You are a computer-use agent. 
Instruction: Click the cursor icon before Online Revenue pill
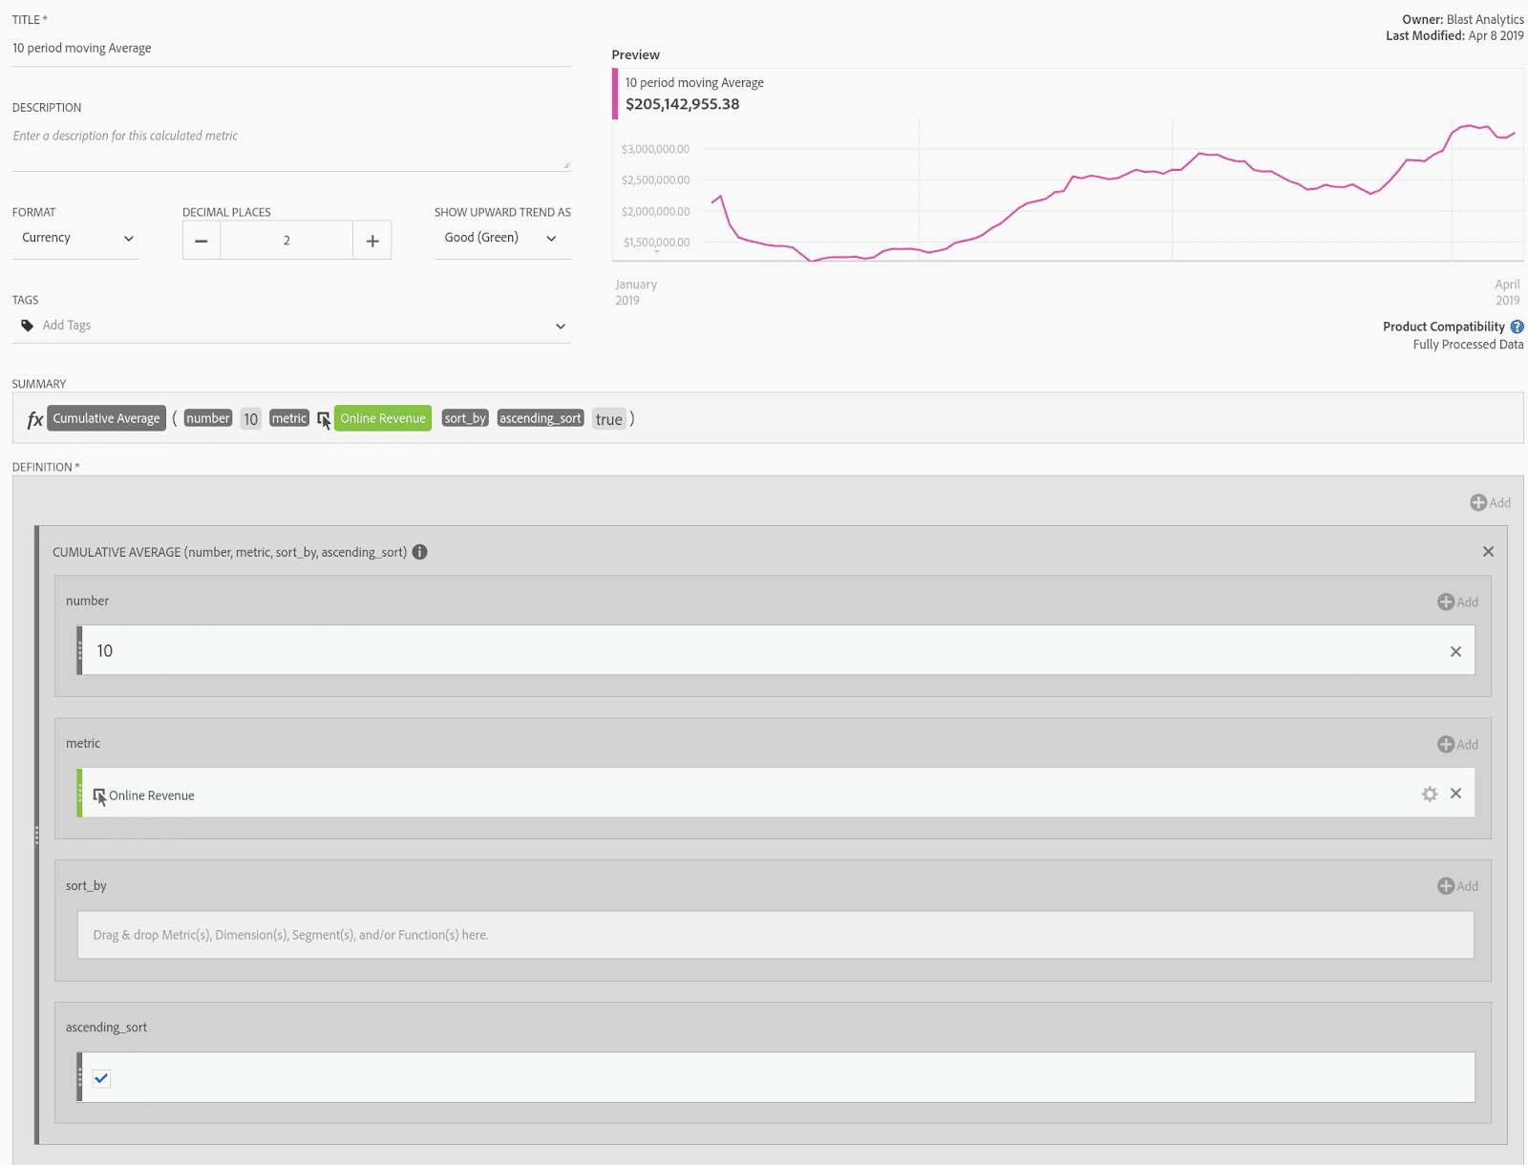point(324,419)
